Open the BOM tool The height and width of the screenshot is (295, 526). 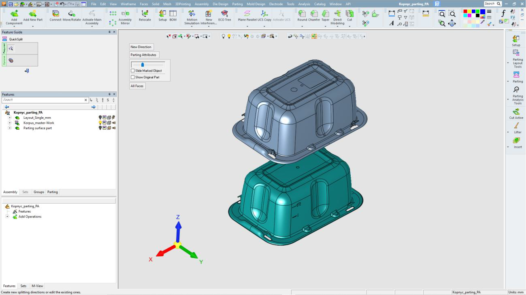pos(173,14)
